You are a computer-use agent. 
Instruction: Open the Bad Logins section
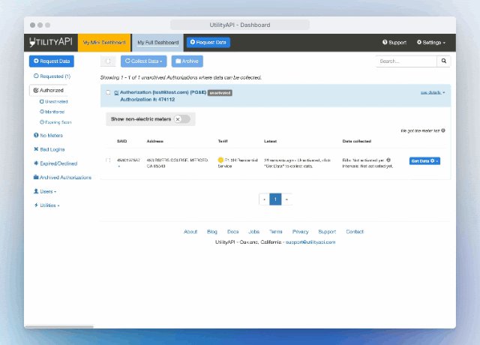49,149
